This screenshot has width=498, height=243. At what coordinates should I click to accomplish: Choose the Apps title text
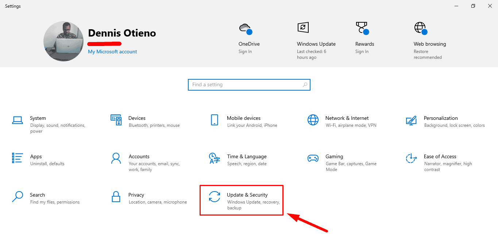pos(36,156)
